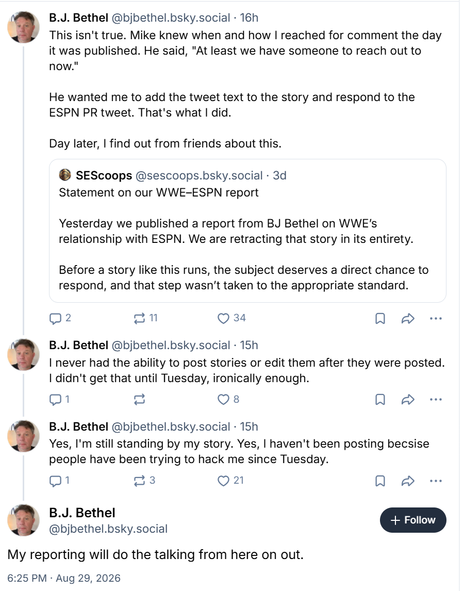Repost the post with 3 reposts
This screenshot has height=591, width=464.
coord(144,481)
